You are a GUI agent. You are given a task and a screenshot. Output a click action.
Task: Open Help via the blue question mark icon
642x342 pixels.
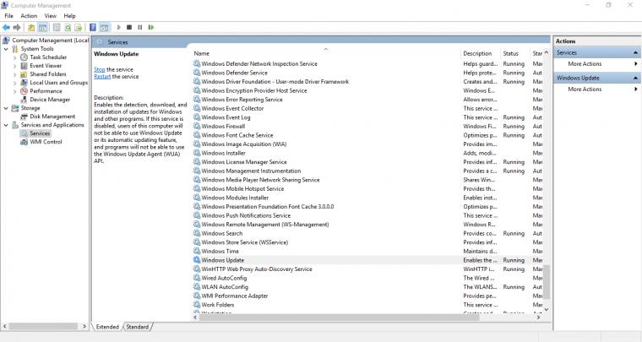[93, 27]
